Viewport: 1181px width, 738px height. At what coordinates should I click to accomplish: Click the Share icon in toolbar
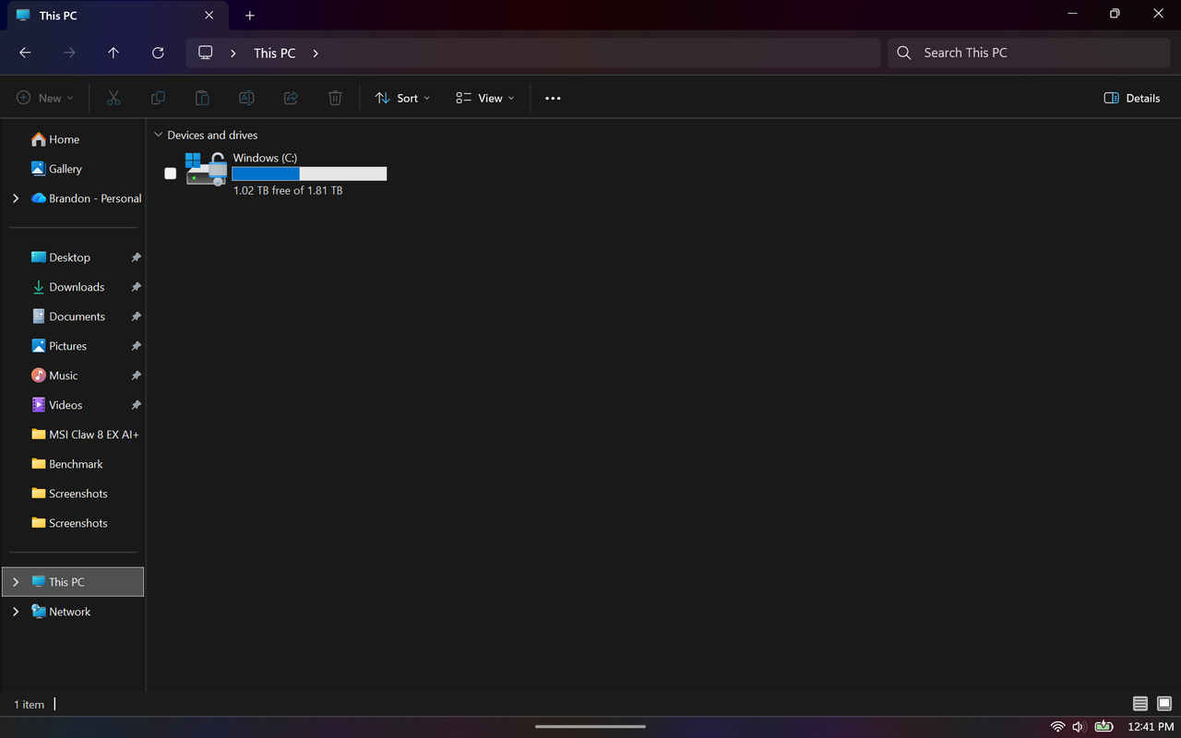point(291,98)
